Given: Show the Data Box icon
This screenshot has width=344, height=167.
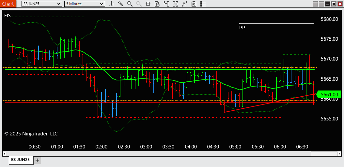Looking at the screenshot, I should pos(157,4).
